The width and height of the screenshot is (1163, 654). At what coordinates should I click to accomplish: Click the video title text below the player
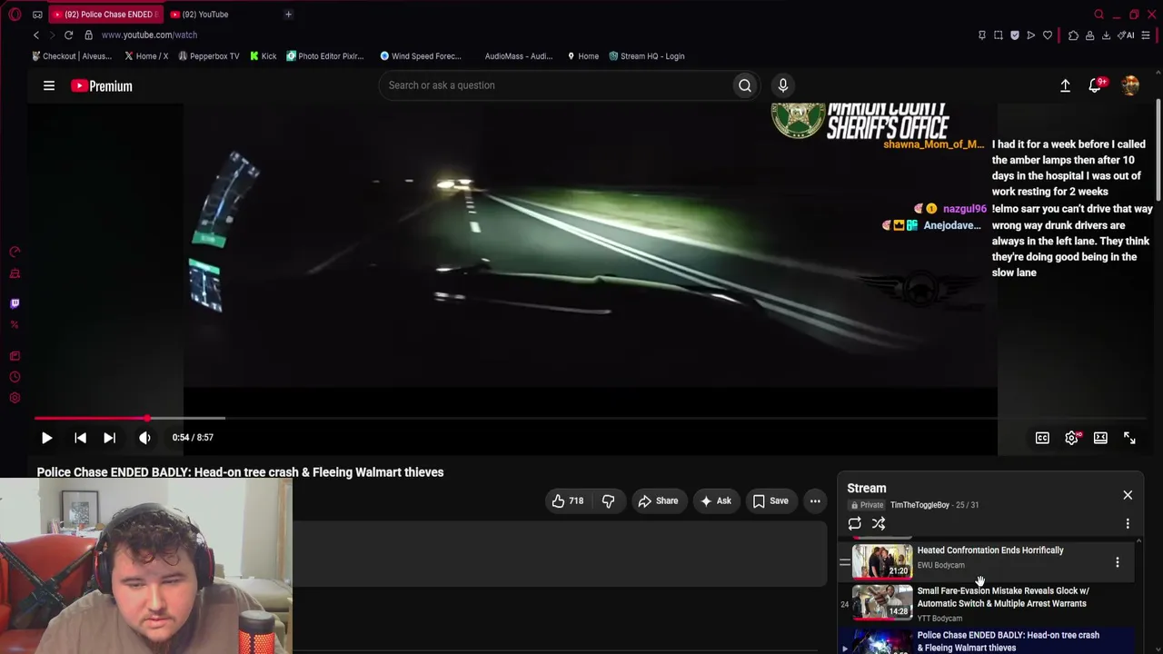(240, 472)
